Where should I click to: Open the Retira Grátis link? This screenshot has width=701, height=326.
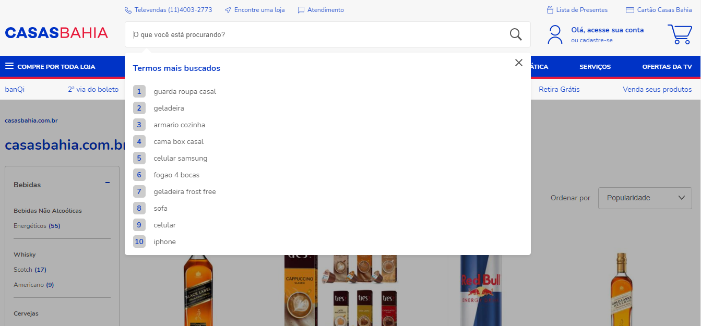(x=559, y=89)
